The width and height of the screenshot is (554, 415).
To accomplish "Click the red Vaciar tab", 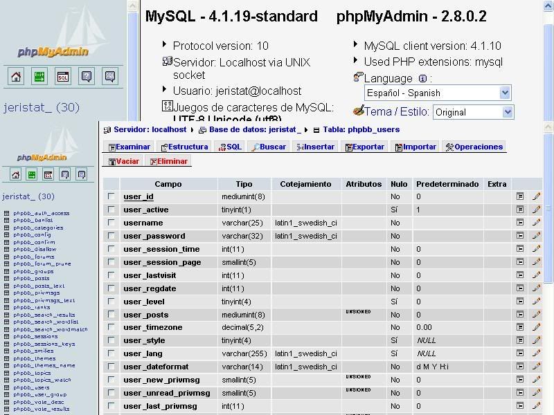I will (124, 161).
